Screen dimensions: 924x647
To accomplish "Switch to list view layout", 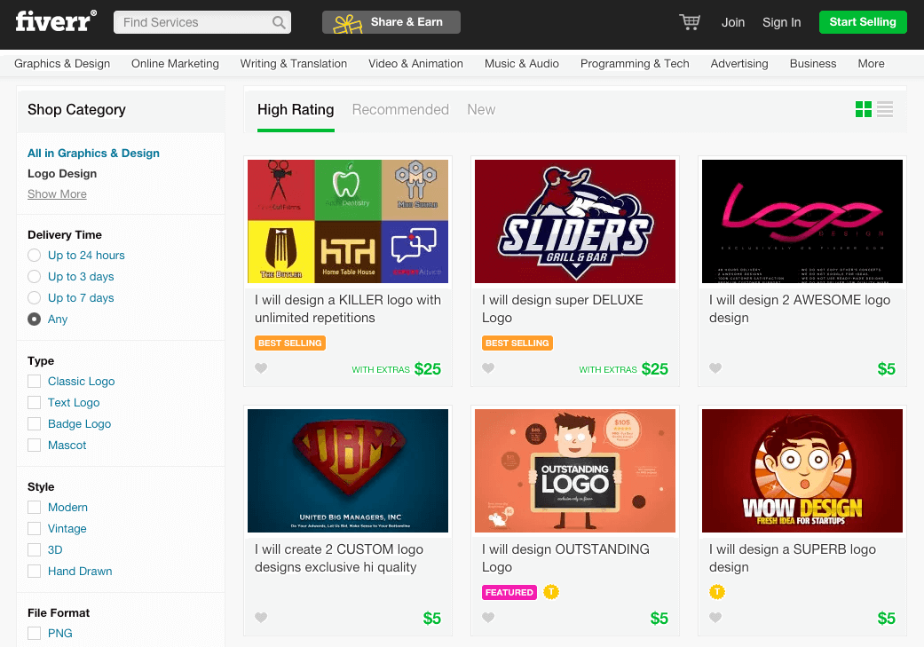I will 885,109.
